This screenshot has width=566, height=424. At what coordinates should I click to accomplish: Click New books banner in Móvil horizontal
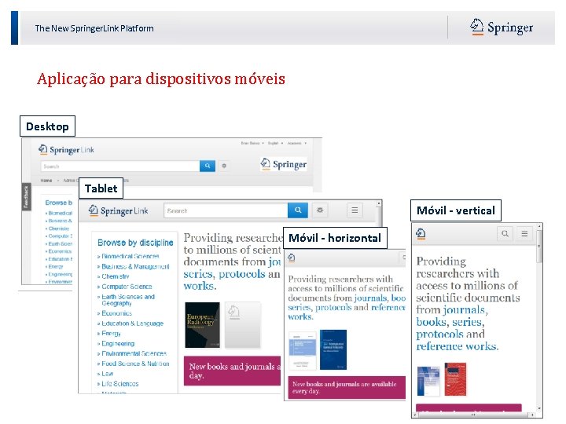[347, 388]
